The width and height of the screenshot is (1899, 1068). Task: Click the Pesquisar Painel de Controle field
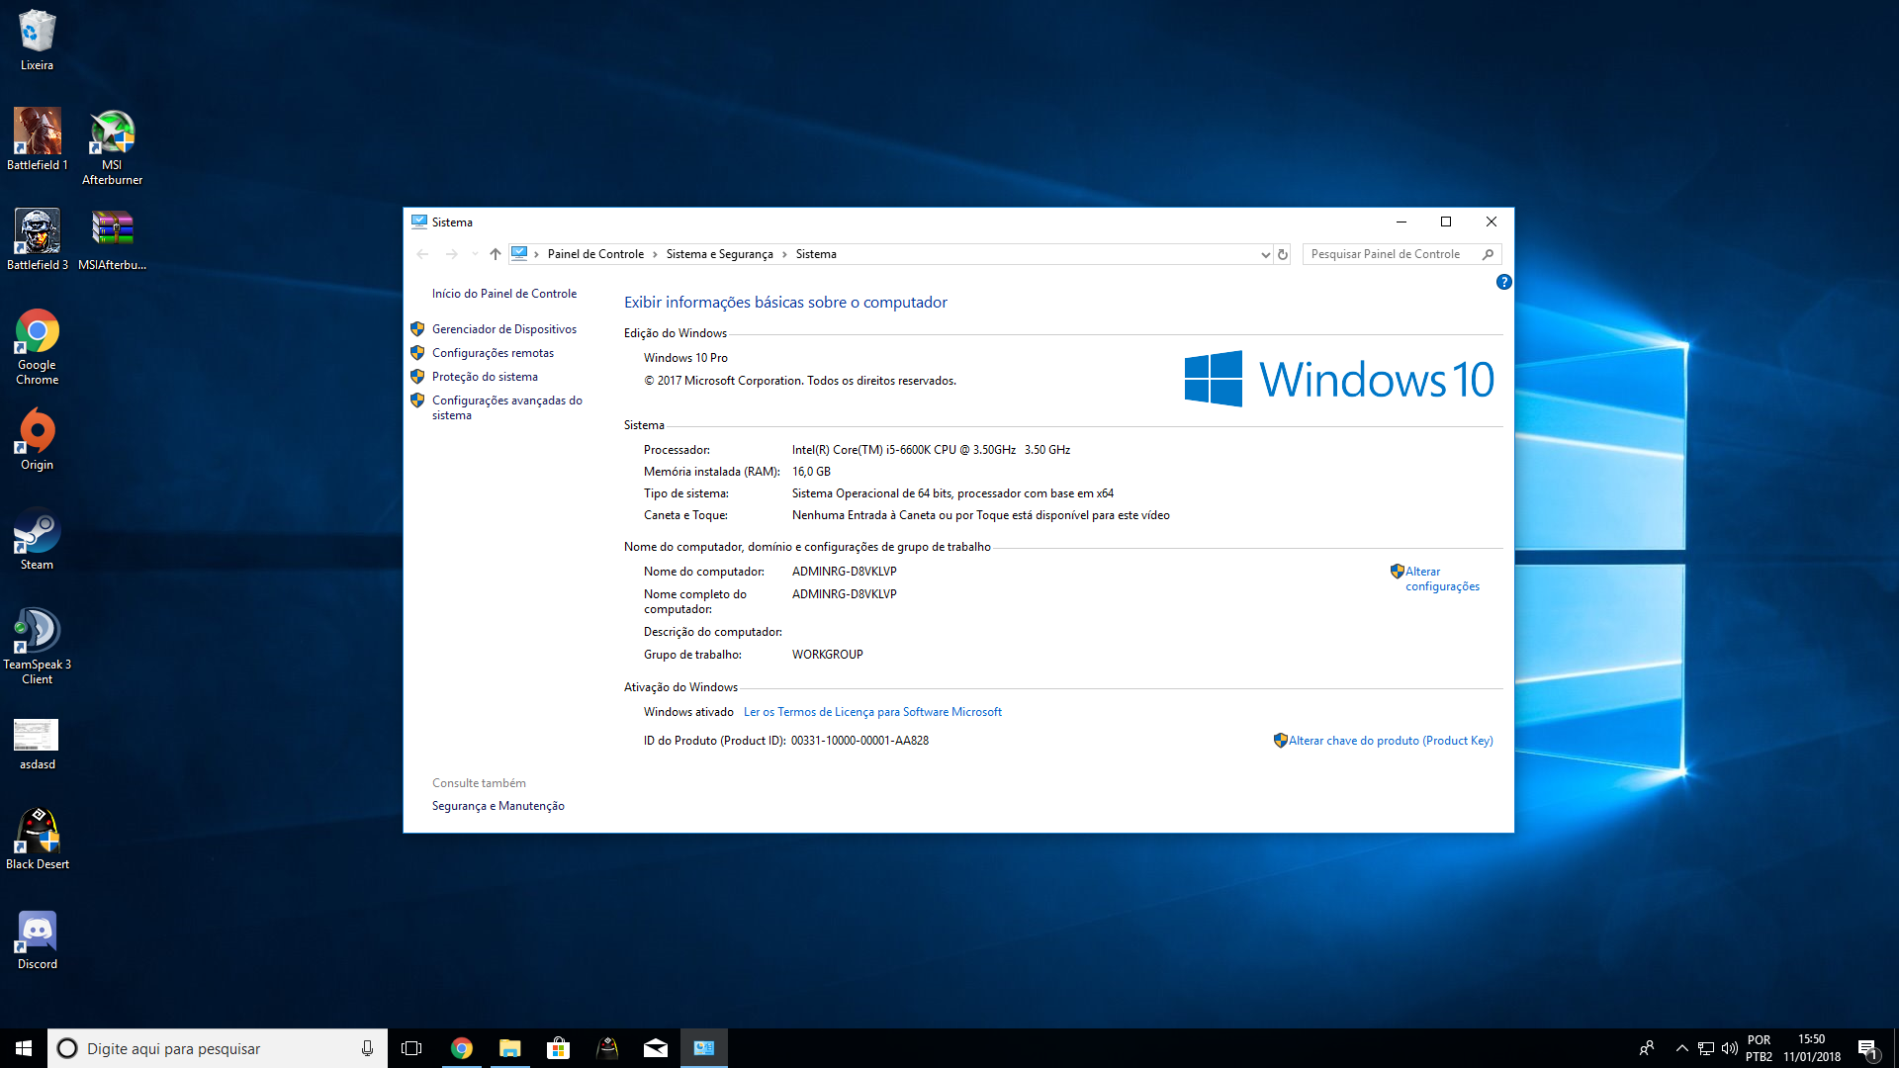(1402, 254)
